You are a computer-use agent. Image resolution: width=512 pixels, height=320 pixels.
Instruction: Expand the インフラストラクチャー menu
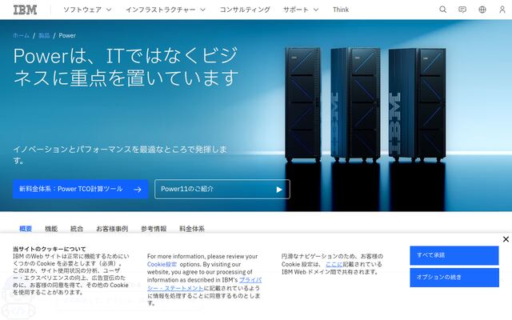pyautogui.click(x=166, y=10)
